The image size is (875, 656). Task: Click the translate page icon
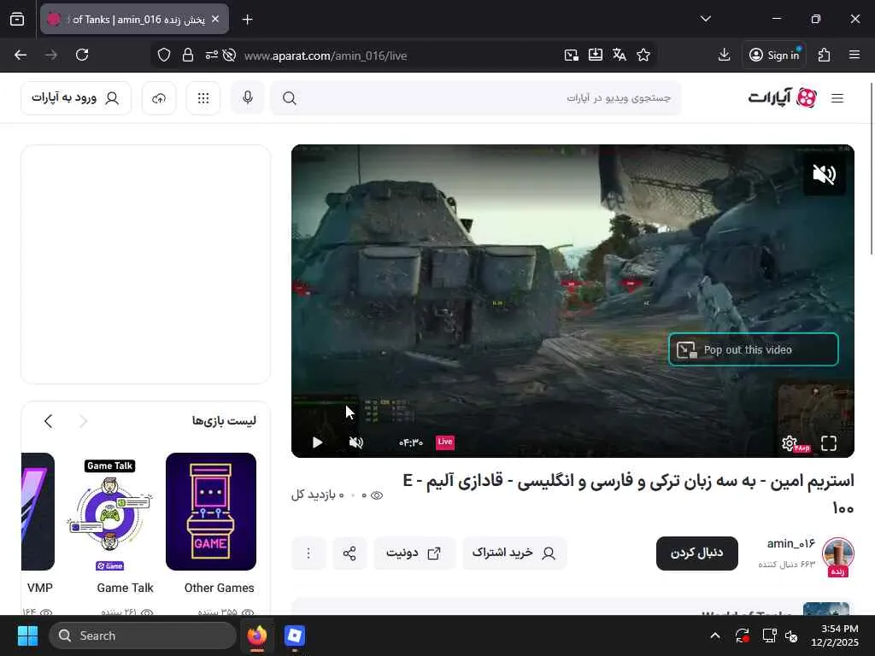pyautogui.click(x=620, y=55)
